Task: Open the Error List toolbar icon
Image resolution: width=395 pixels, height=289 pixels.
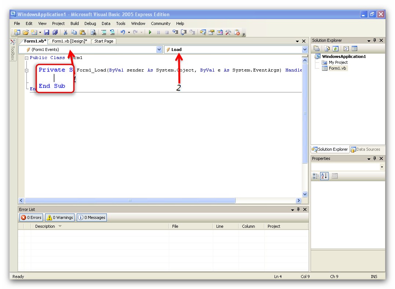Action: tap(237, 32)
